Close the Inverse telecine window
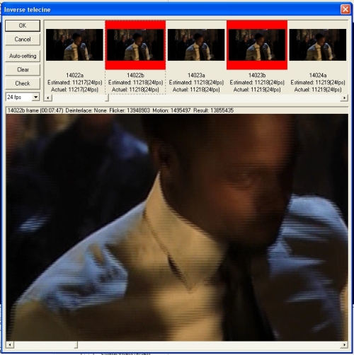354x355 pixels. (346, 9)
